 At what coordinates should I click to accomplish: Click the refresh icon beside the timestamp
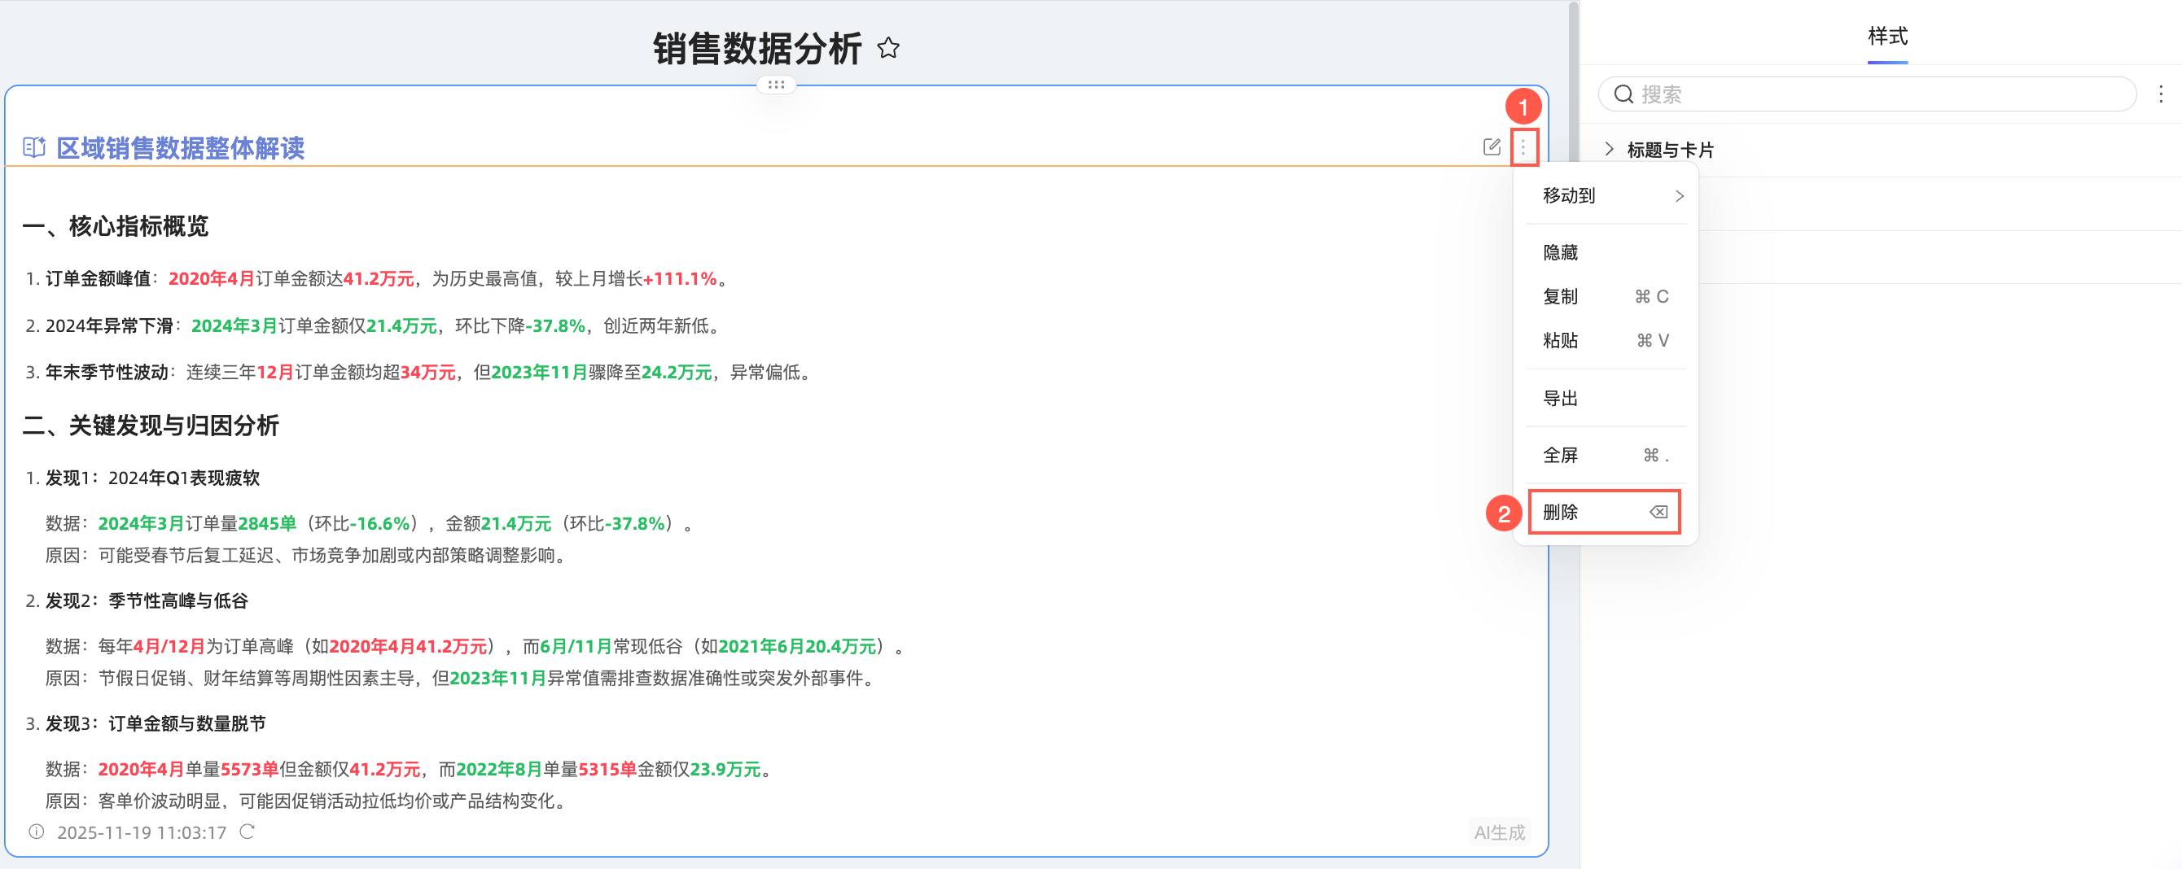247,832
